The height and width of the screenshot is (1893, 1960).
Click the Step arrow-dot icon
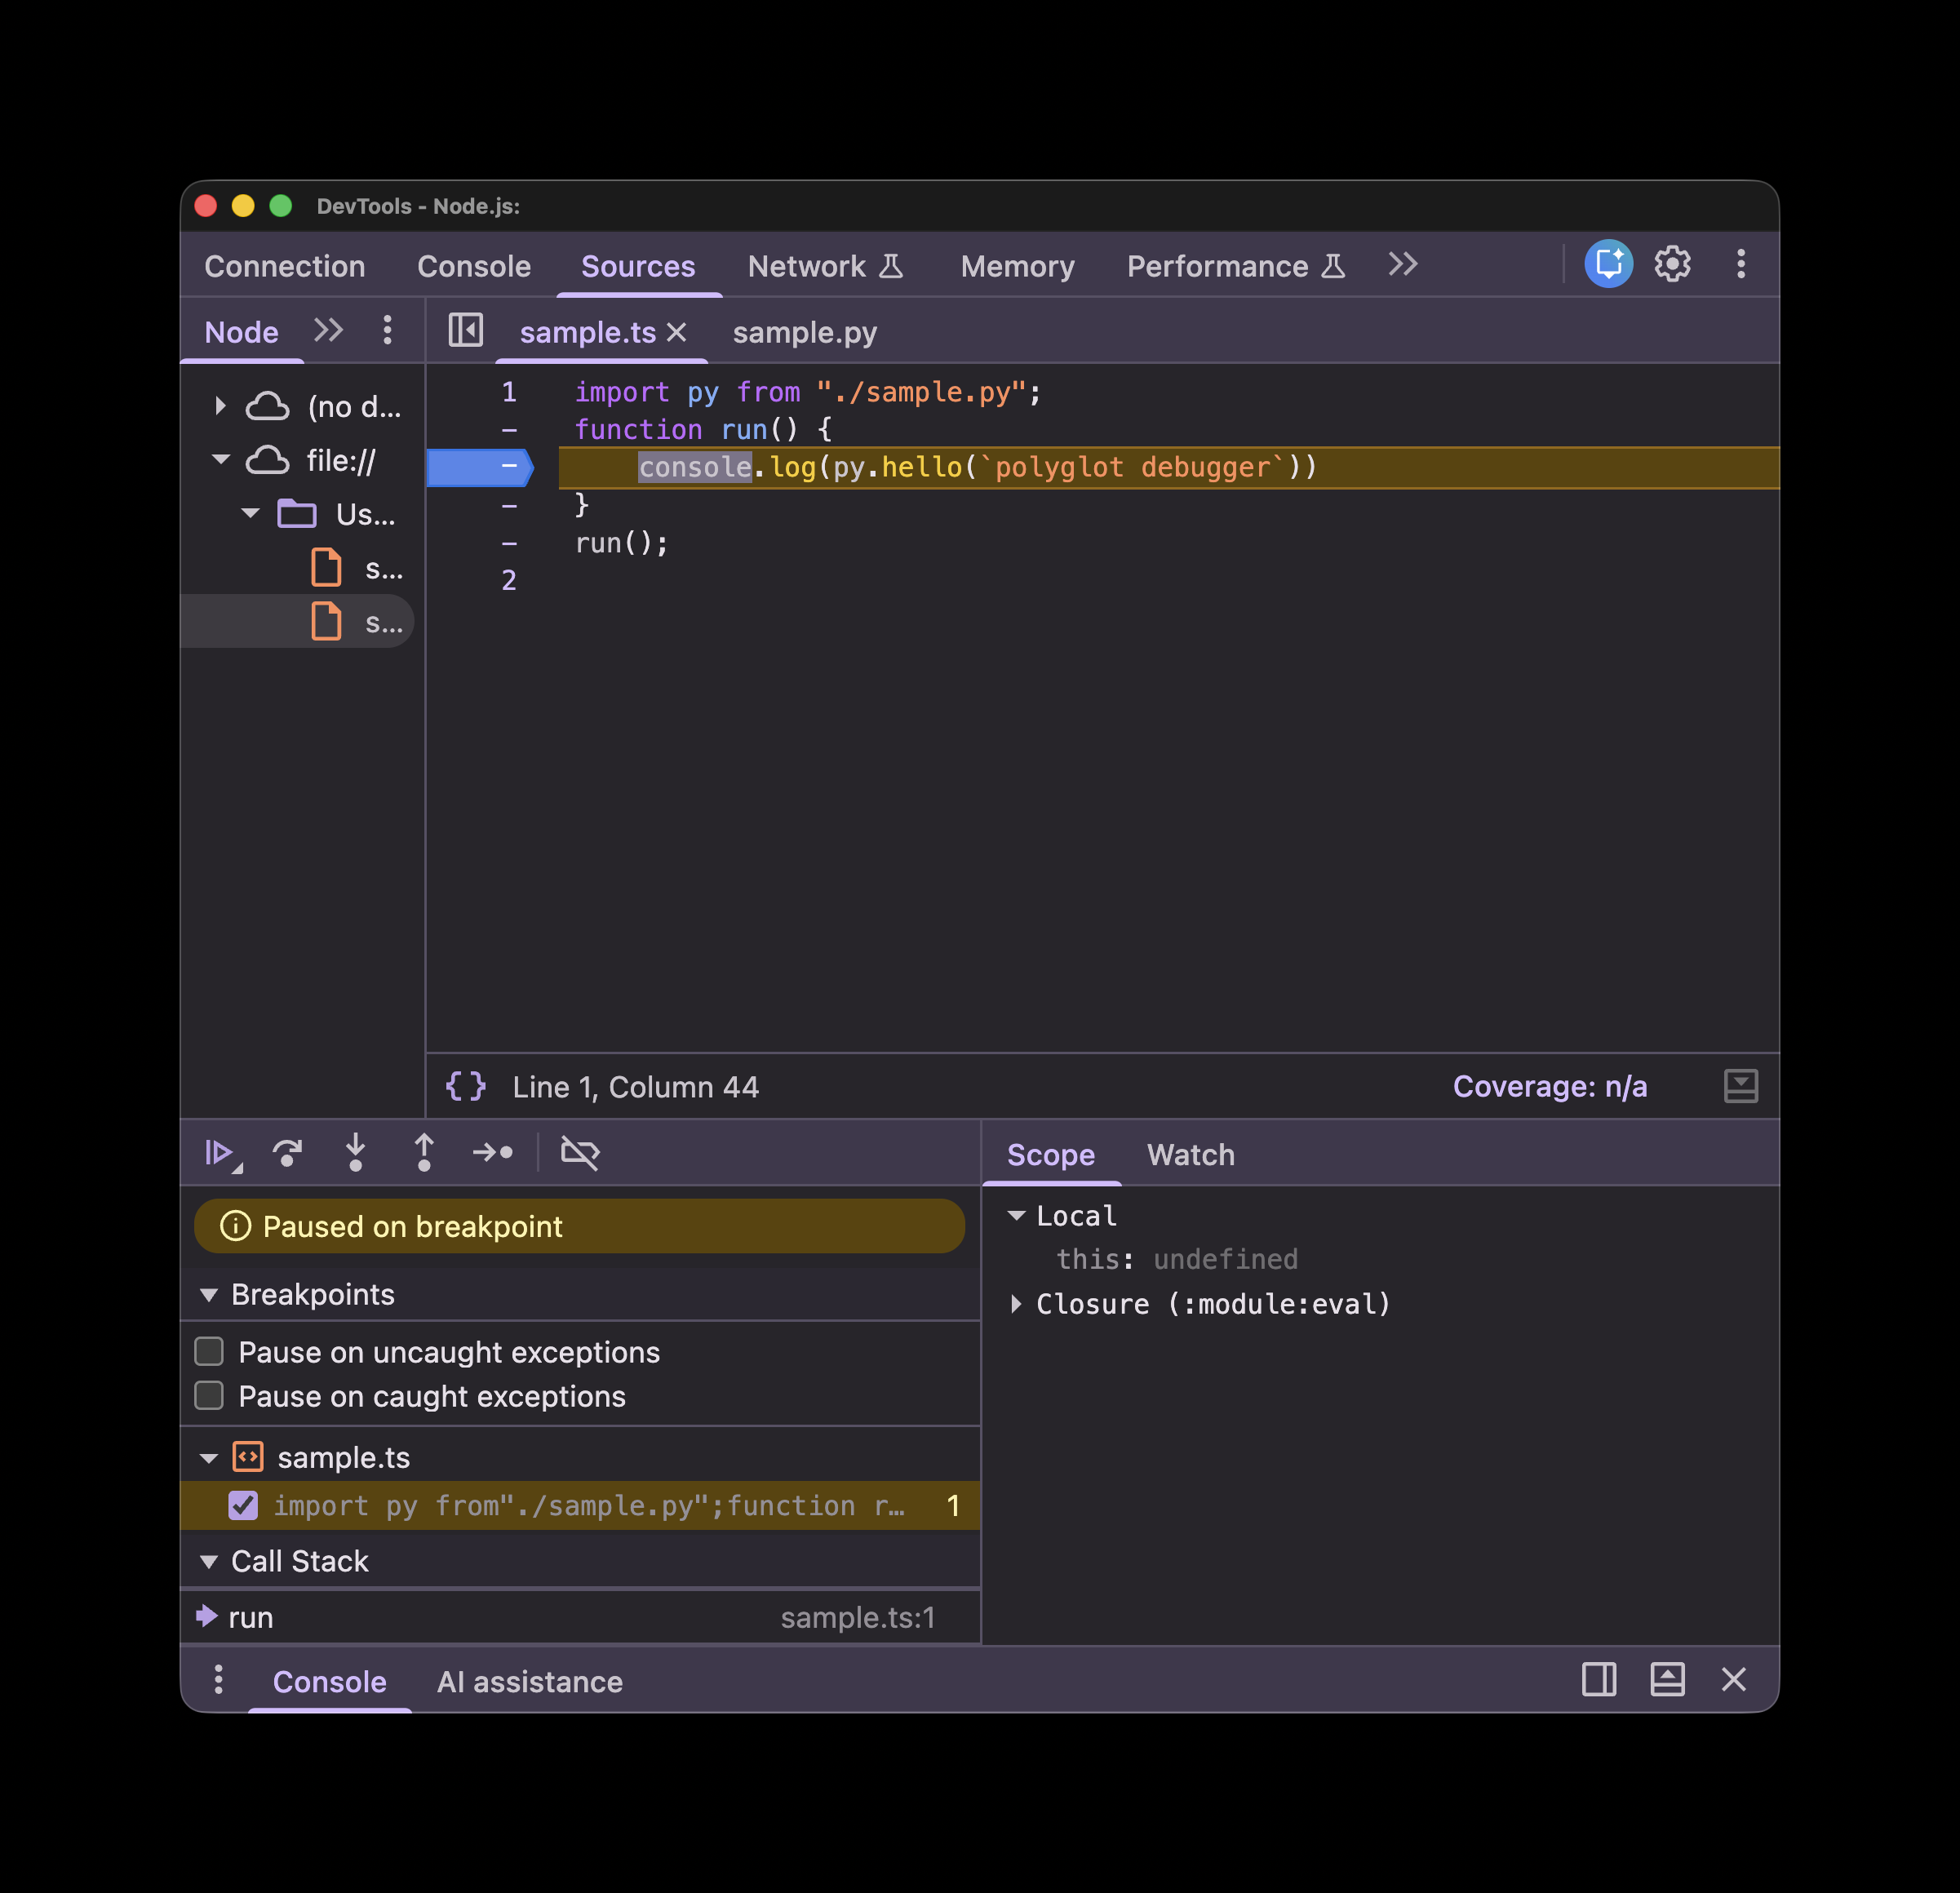[x=493, y=1153]
